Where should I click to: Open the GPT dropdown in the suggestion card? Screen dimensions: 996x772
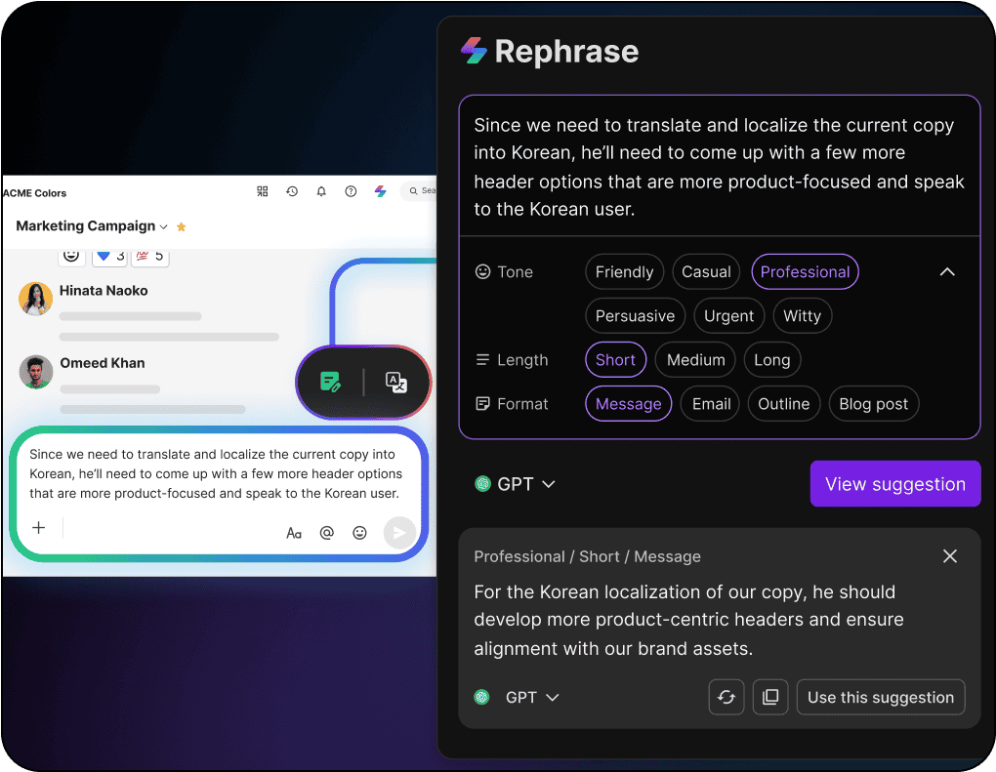(x=531, y=697)
